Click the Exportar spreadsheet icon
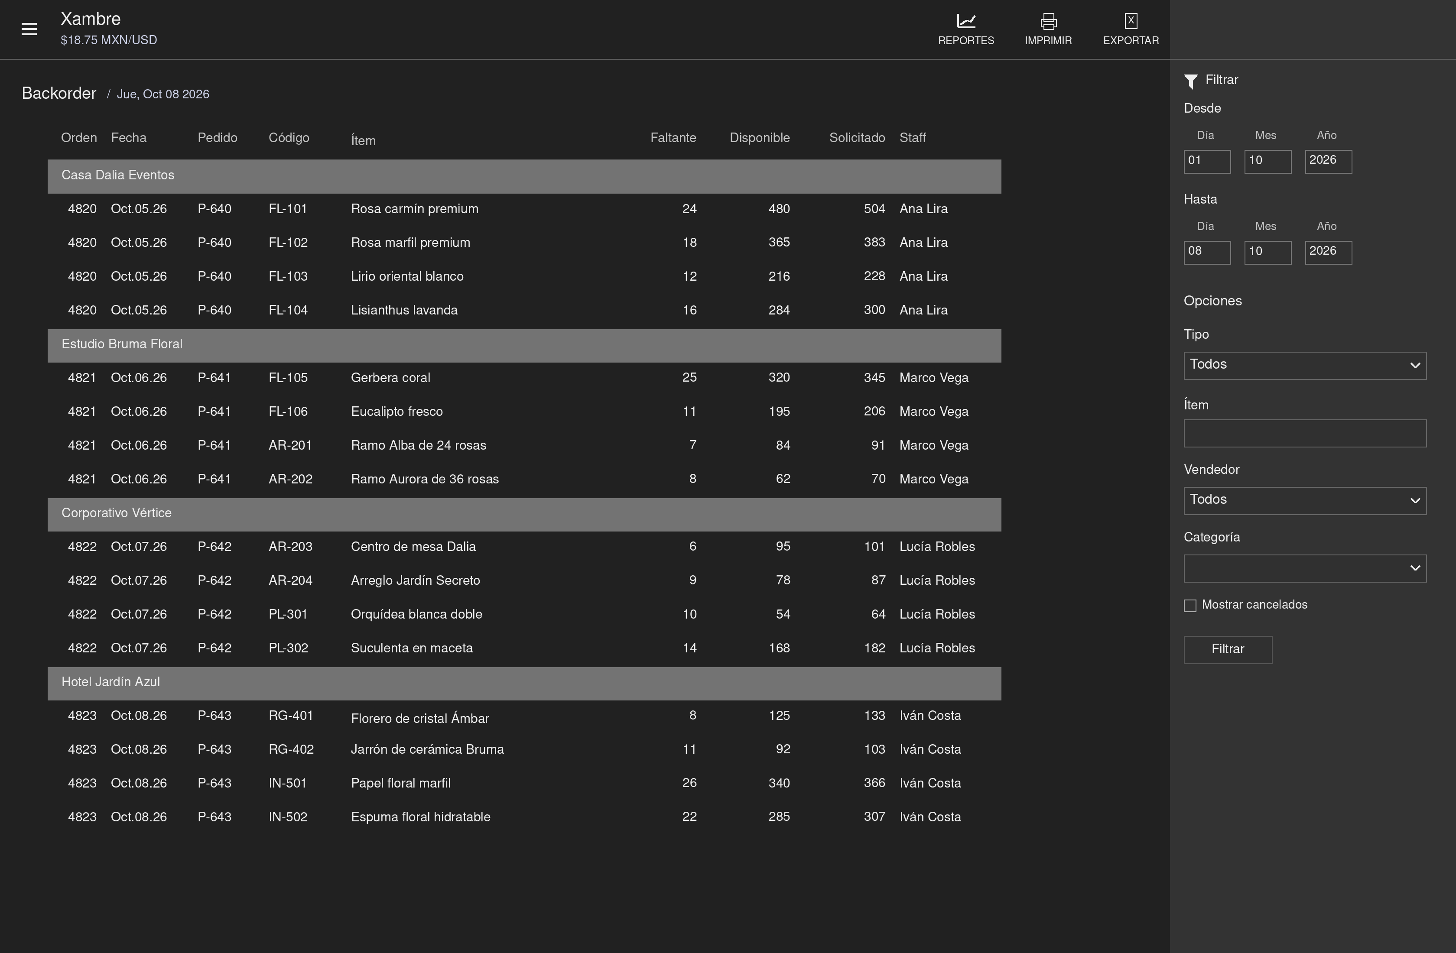The image size is (1456, 953). pos(1131,21)
